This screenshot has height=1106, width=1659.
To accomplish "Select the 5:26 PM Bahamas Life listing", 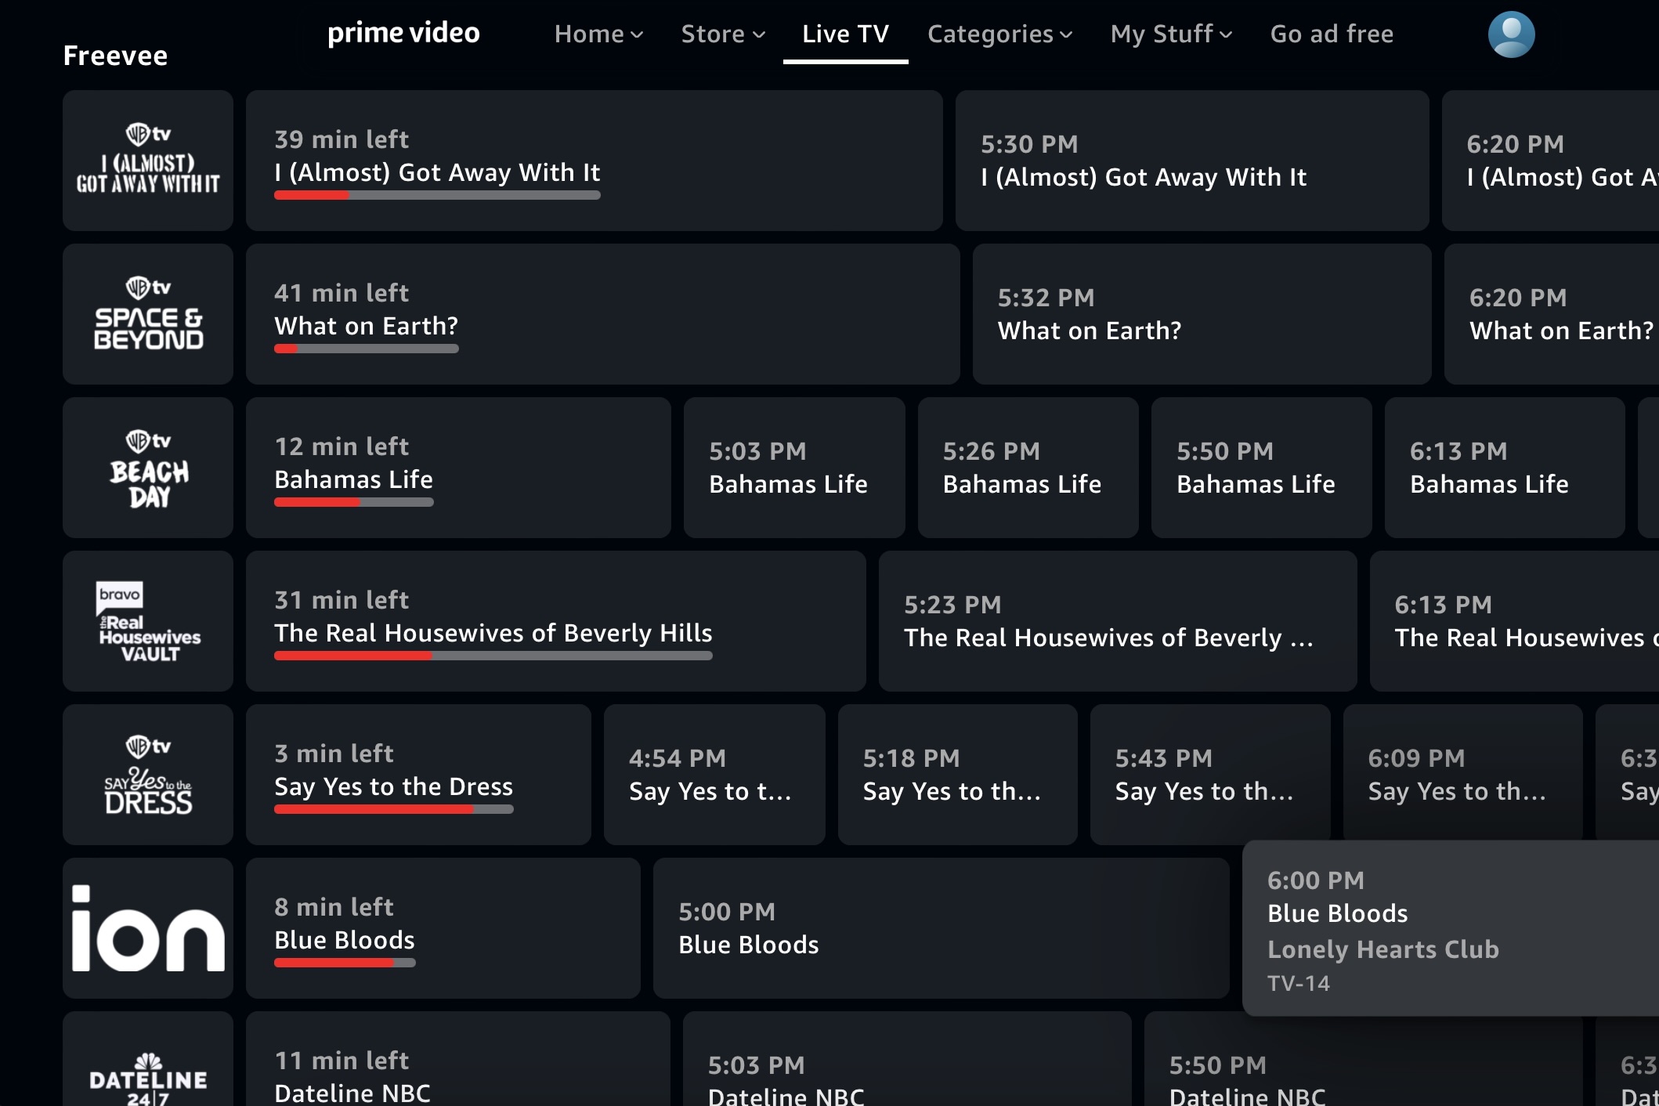I will tap(1028, 468).
